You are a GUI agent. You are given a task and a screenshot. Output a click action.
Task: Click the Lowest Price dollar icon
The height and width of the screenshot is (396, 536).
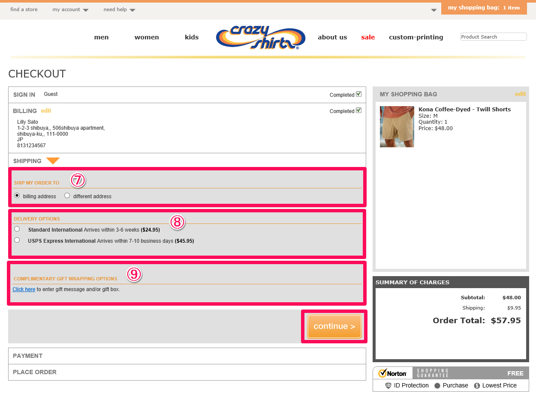[x=477, y=385]
